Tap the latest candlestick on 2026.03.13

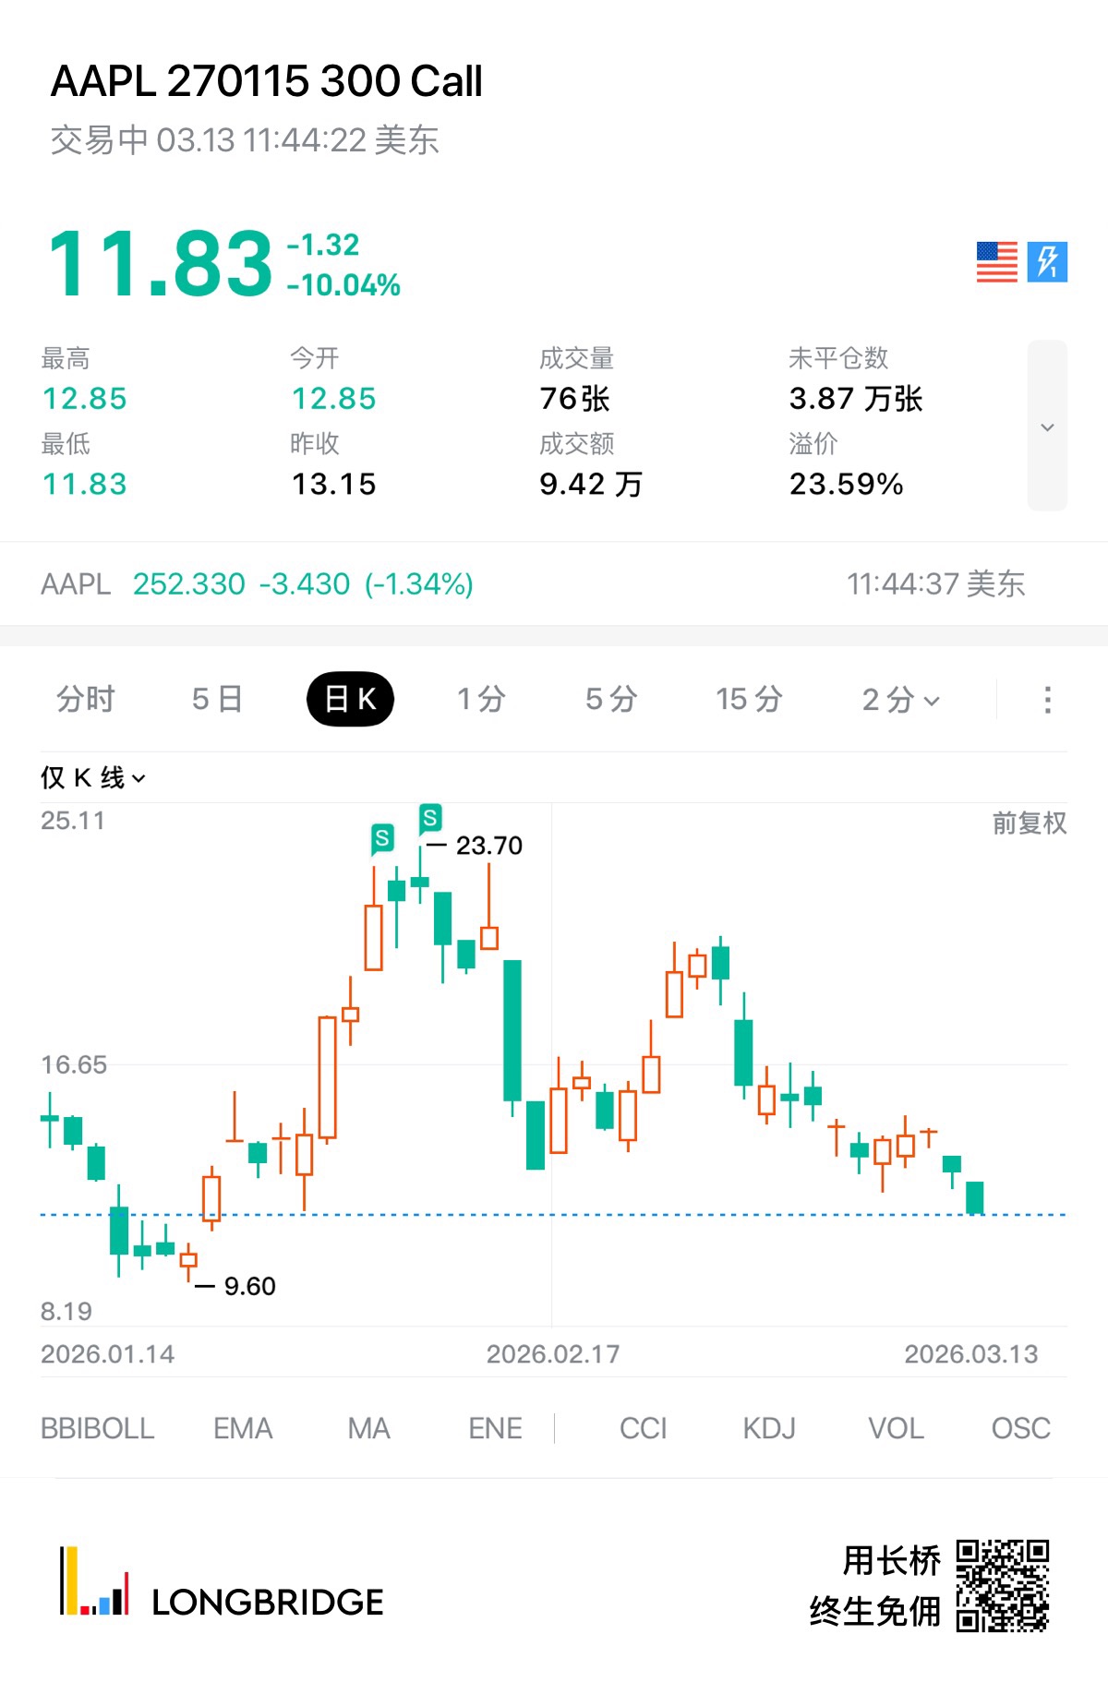tap(974, 1197)
